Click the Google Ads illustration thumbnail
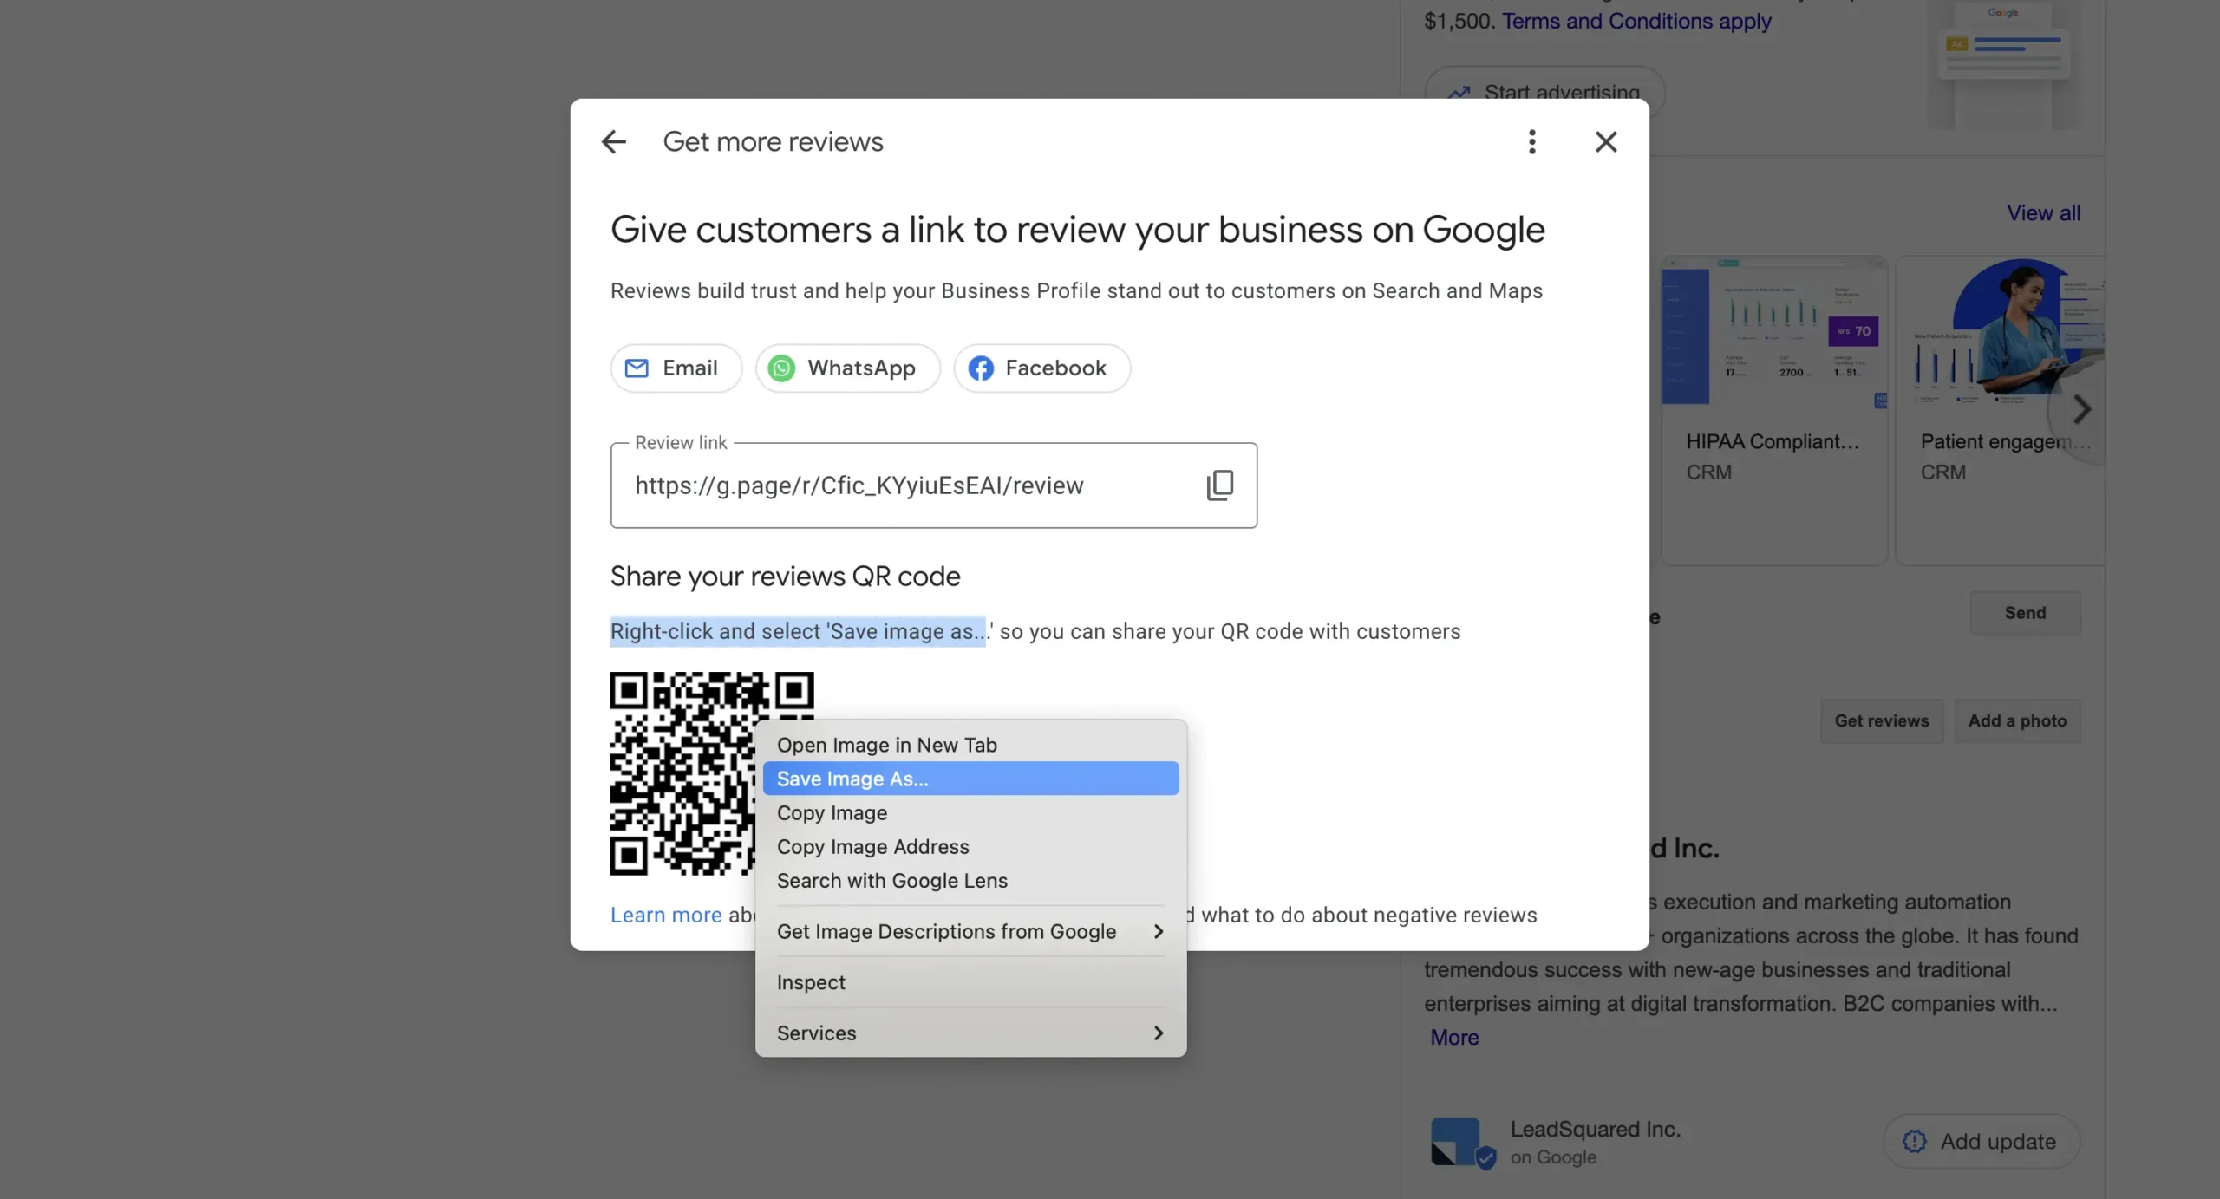 [2004, 64]
